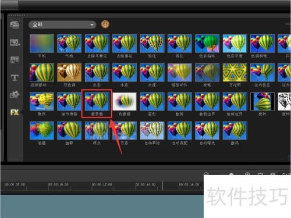Select the 水流 filter thumbnail

click(152, 73)
